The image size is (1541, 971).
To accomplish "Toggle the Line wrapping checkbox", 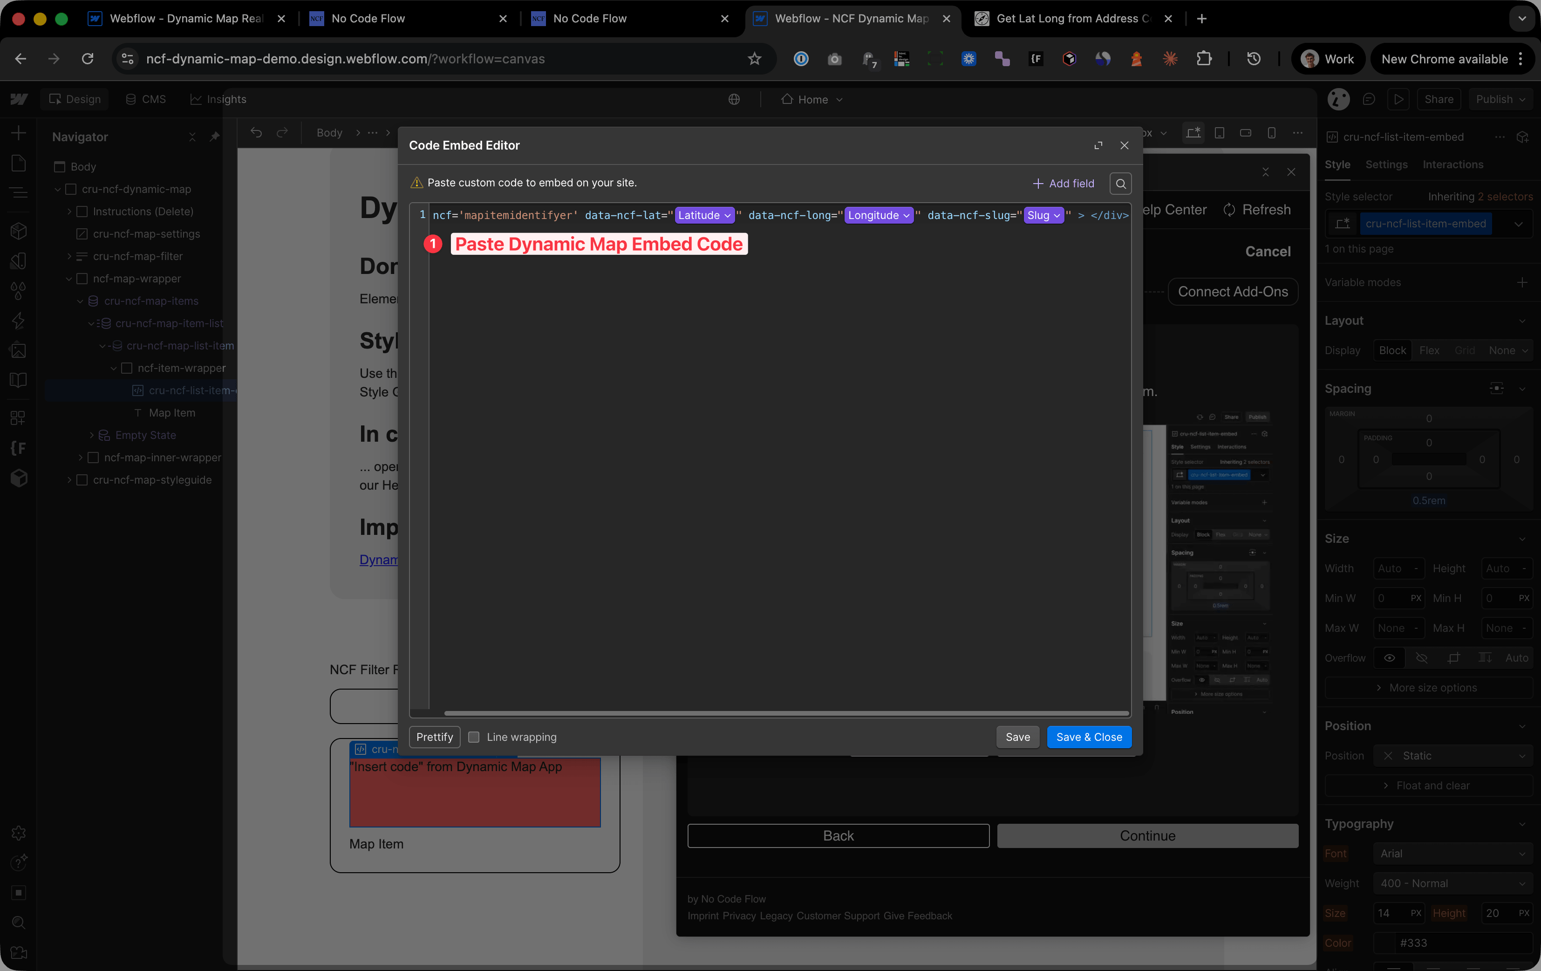I will (x=474, y=737).
